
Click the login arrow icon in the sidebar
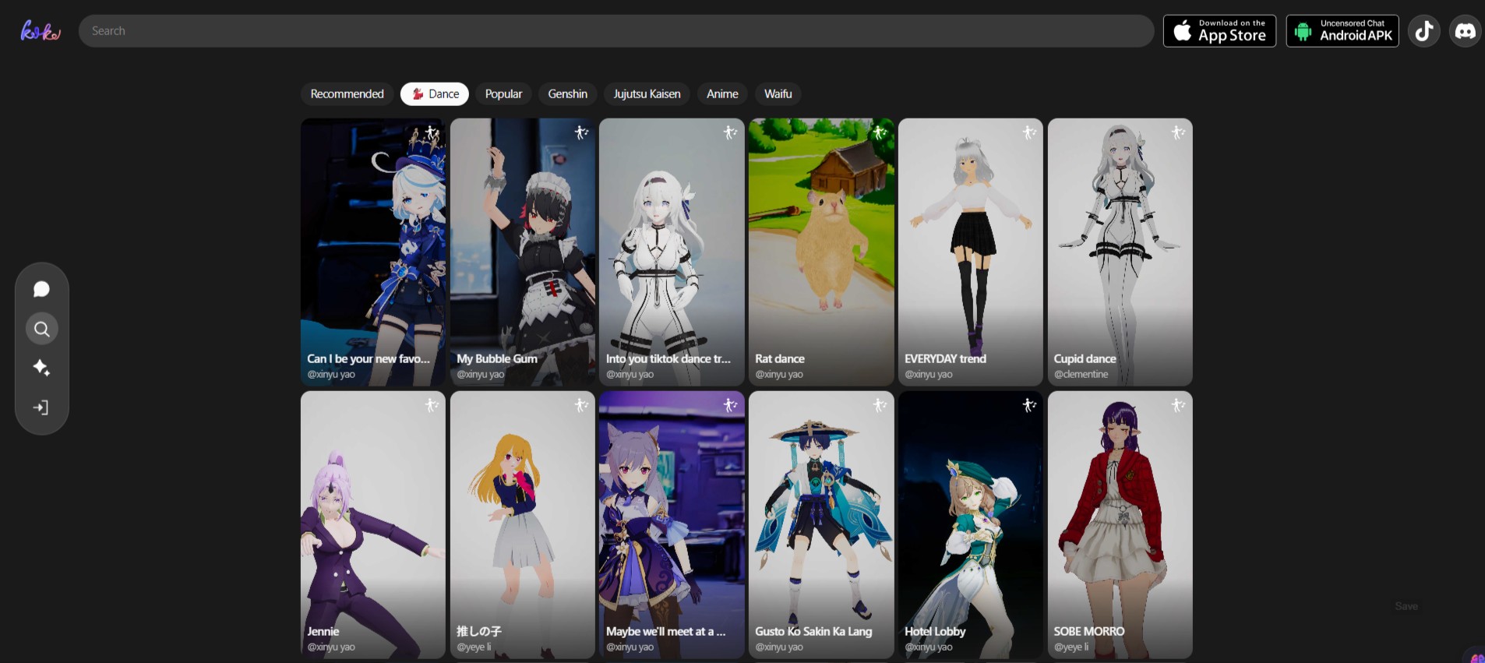[42, 407]
